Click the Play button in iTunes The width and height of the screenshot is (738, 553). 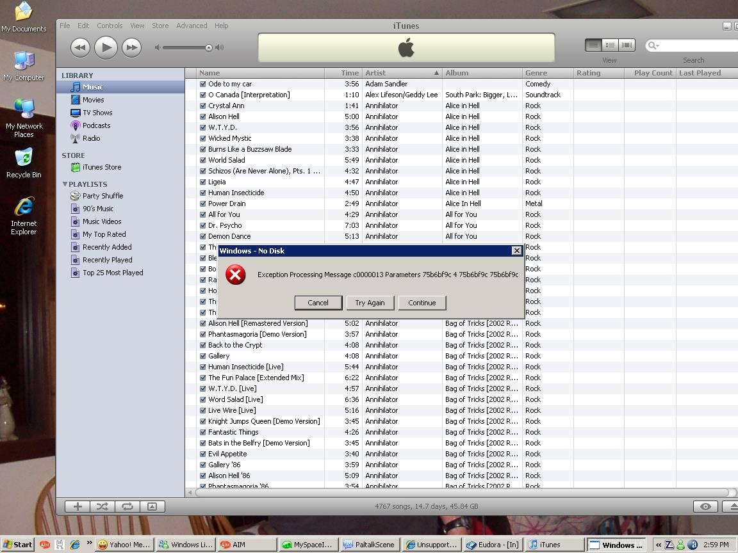[x=106, y=47]
